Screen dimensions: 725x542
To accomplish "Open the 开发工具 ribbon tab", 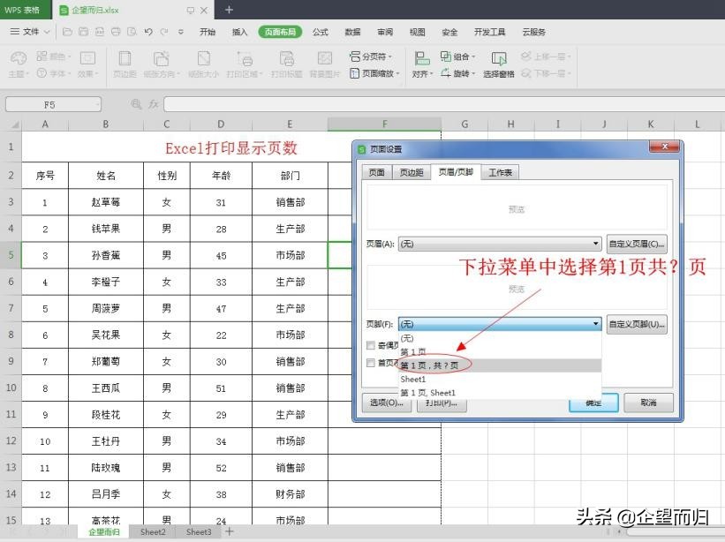I will pyautogui.click(x=489, y=32).
